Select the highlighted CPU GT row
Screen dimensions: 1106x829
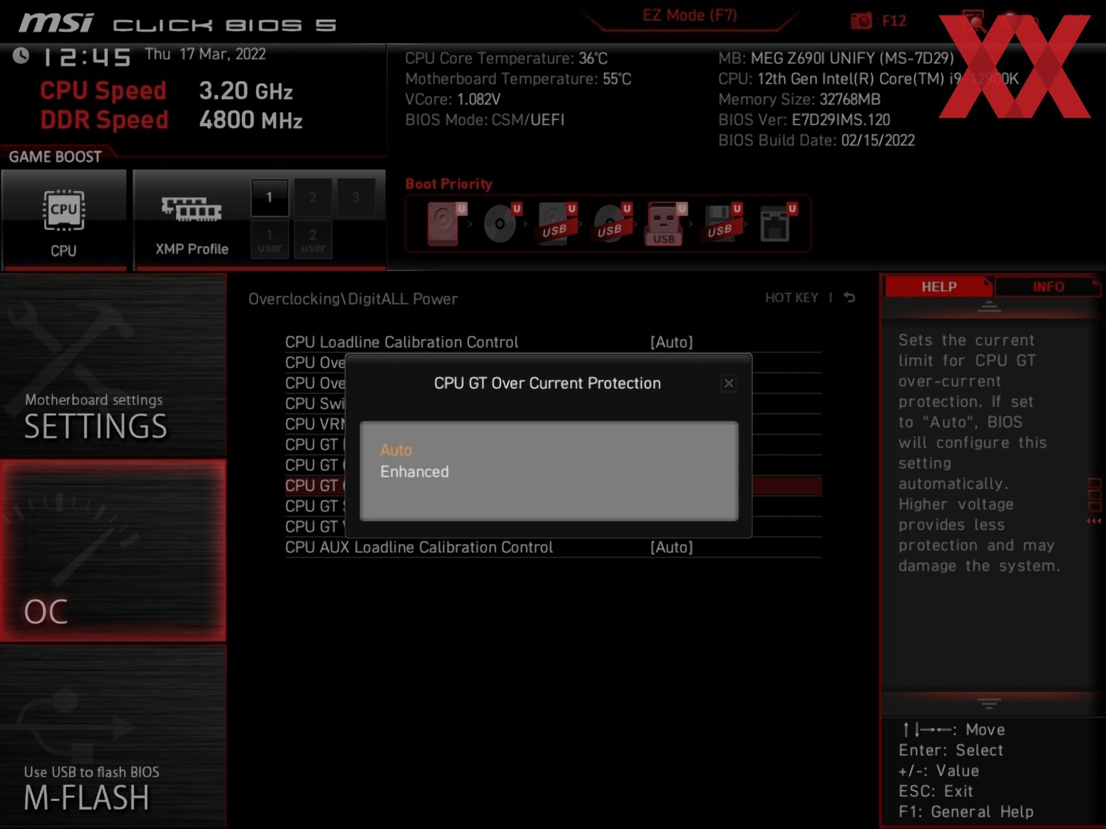coord(315,486)
